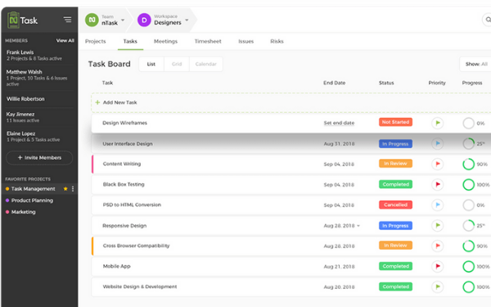Open Completed status of Black Box Testing
491x307 pixels.
click(395, 184)
